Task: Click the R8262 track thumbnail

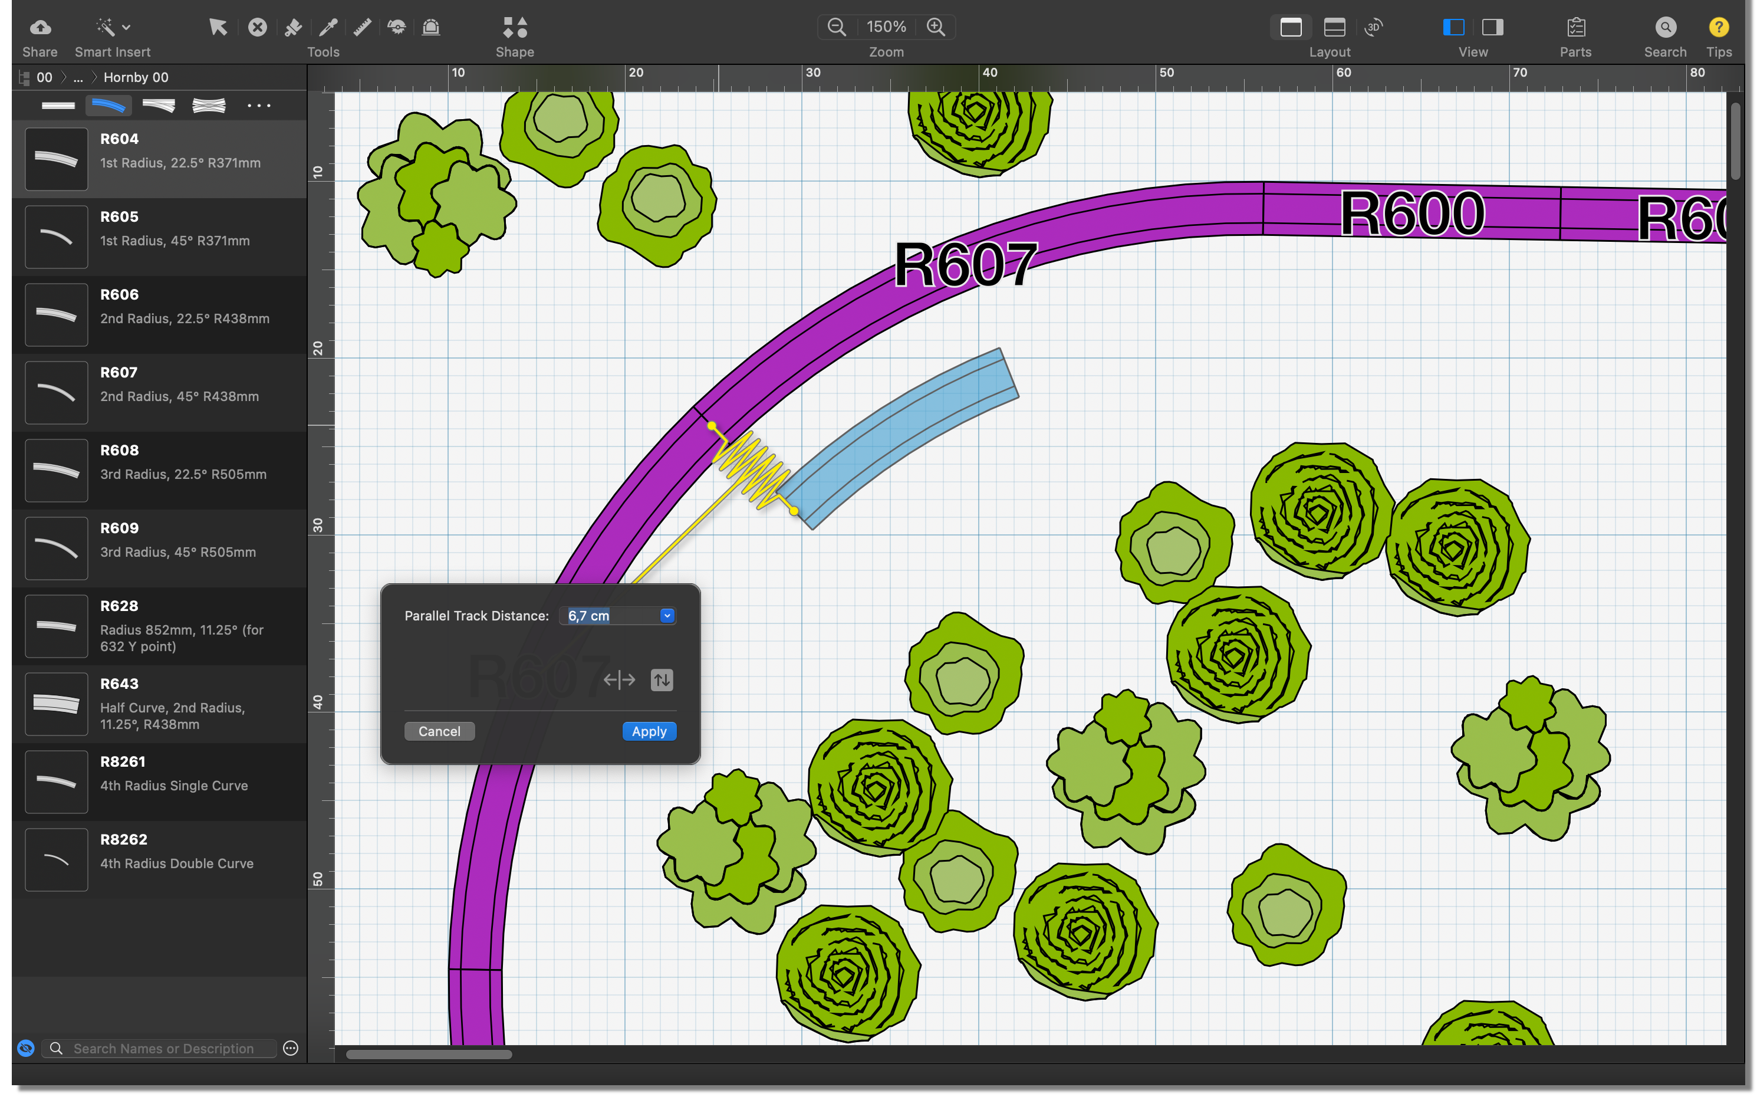Action: [x=57, y=860]
